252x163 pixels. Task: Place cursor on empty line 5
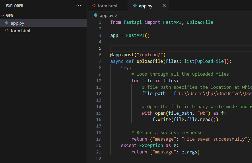pyautogui.click(x=165, y=48)
